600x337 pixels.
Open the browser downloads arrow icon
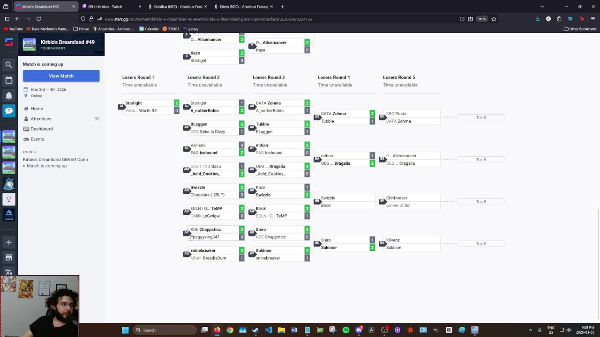538,19
